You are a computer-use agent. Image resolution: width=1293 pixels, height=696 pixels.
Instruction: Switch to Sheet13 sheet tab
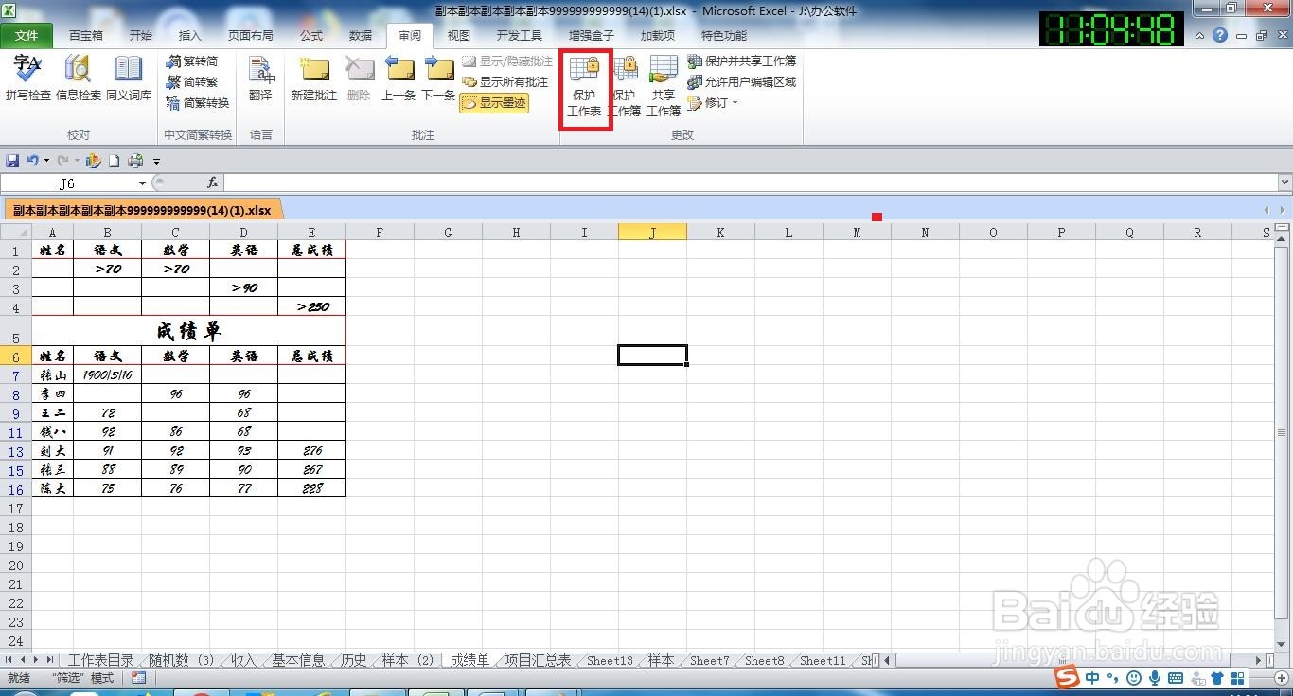click(x=610, y=660)
